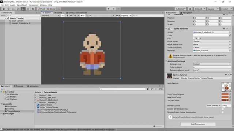
Task: Switch to the Navigation tab
Action: pyautogui.click(x=186, y=13)
